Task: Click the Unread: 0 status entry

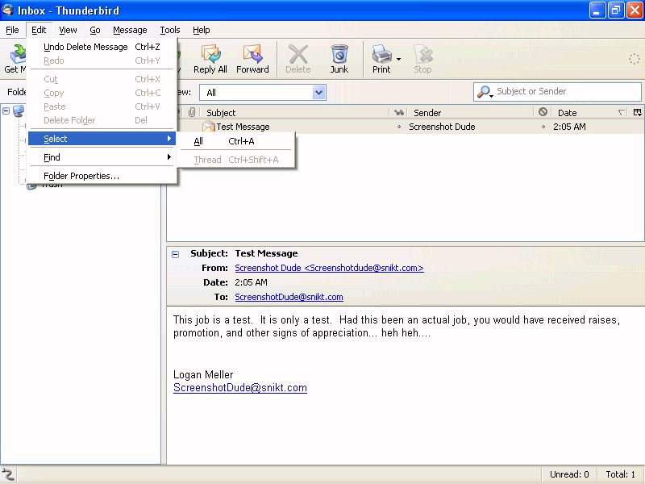Action: click(x=569, y=474)
